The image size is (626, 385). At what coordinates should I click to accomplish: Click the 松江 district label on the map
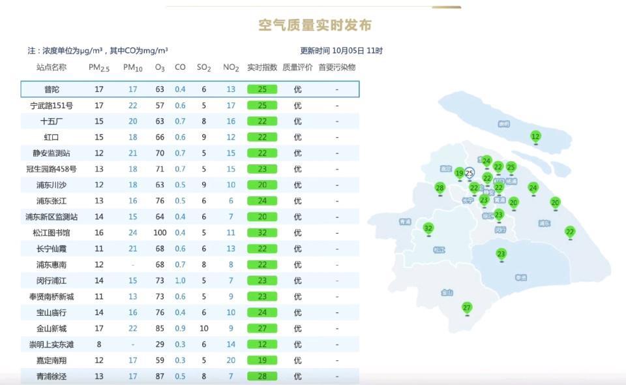439,249
